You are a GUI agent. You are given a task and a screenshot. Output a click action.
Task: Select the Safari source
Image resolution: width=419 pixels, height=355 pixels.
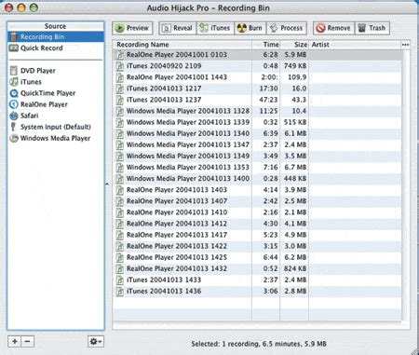click(56, 116)
